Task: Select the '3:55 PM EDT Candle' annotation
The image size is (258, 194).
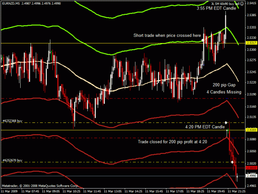Action: (216, 8)
